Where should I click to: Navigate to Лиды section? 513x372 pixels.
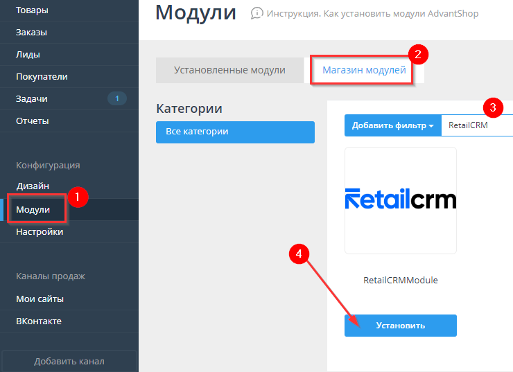pyautogui.click(x=28, y=54)
